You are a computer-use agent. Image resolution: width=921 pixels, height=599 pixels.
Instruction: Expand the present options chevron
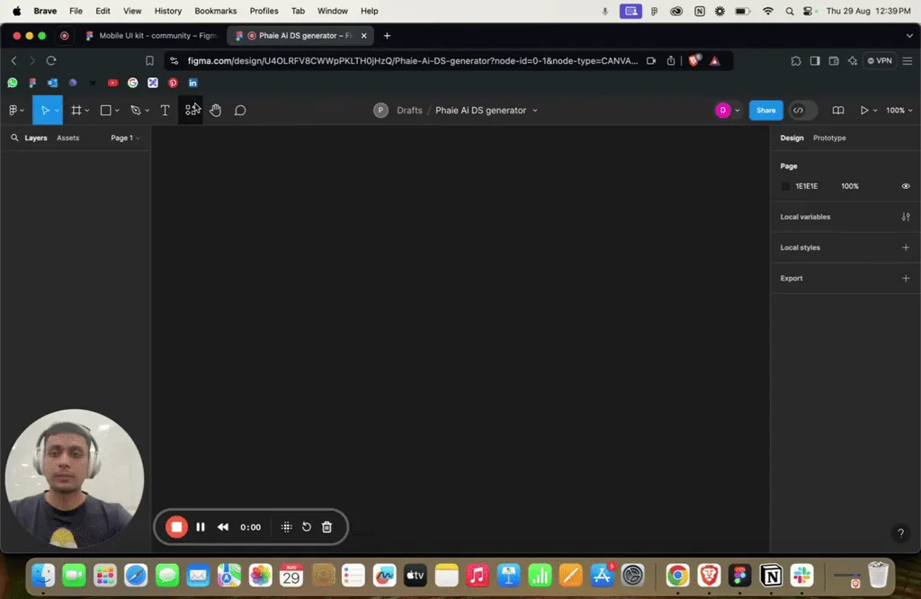(874, 110)
